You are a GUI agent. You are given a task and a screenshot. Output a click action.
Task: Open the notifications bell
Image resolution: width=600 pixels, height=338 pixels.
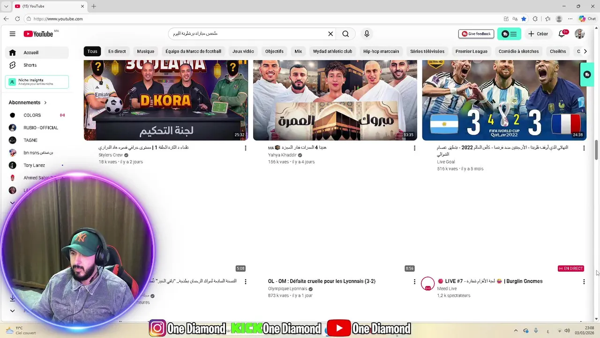(x=562, y=34)
